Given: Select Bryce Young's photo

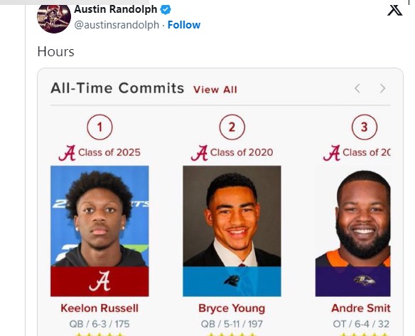Looking at the screenshot, I should (x=232, y=216).
